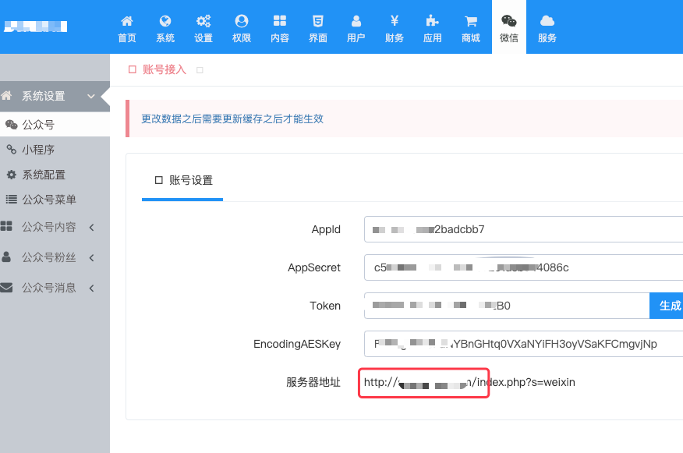Select the WeChat icon above 微信
683x453 pixels.
point(509,20)
